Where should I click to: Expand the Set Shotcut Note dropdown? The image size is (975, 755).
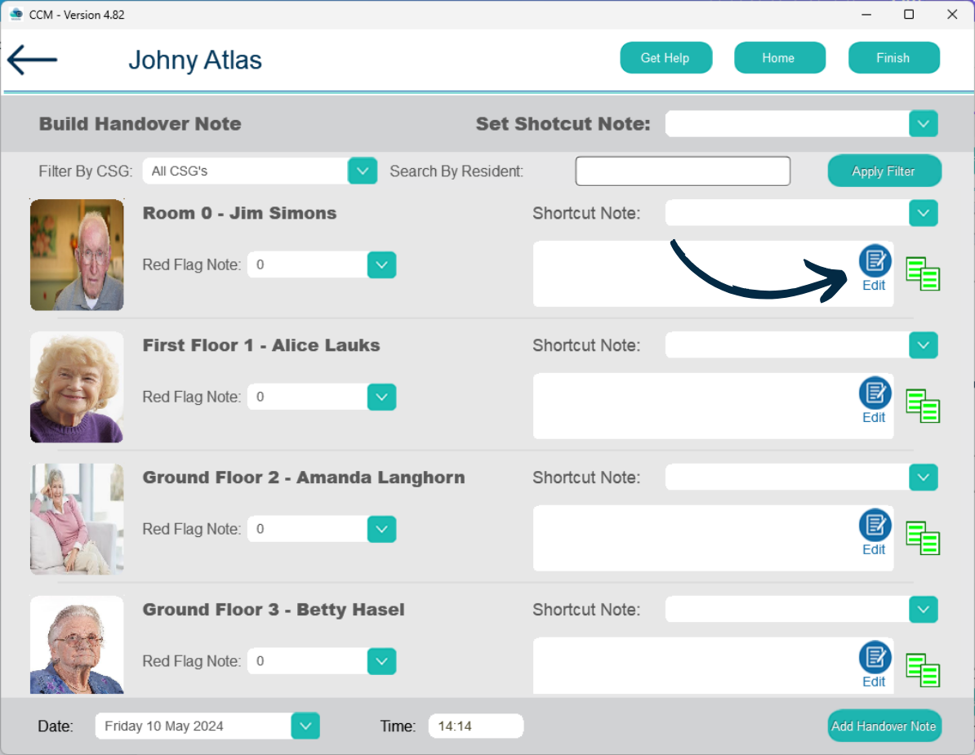pyautogui.click(x=923, y=124)
